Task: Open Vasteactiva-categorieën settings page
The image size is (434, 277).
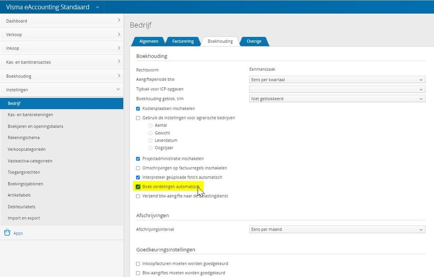Action: [x=30, y=161]
